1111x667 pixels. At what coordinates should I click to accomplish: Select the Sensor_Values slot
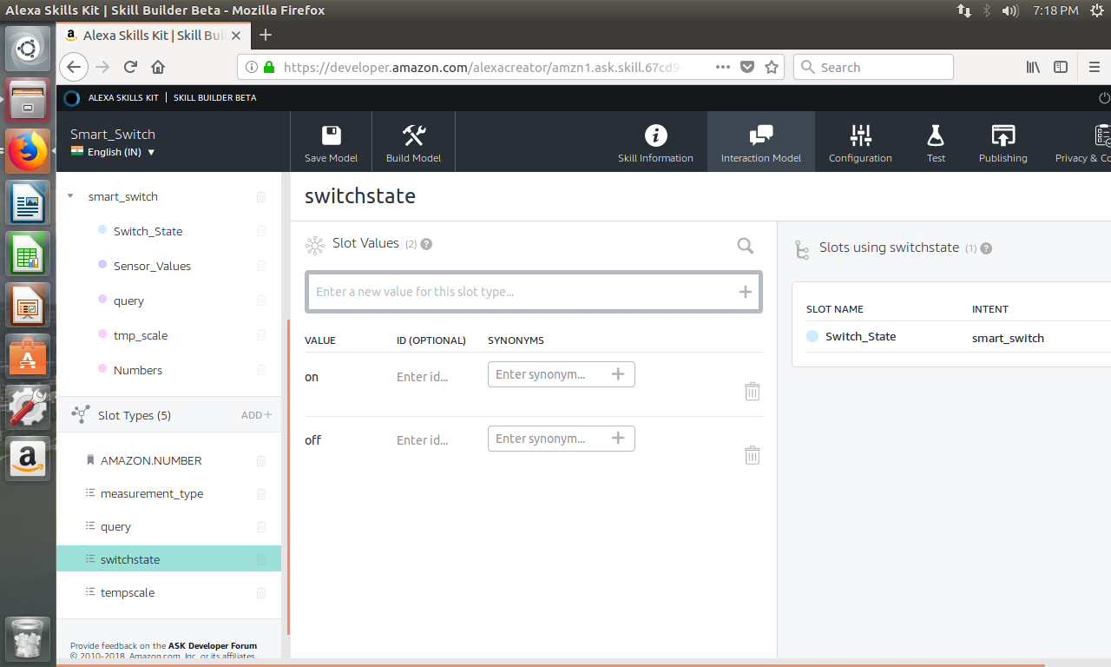tap(152, 266)
